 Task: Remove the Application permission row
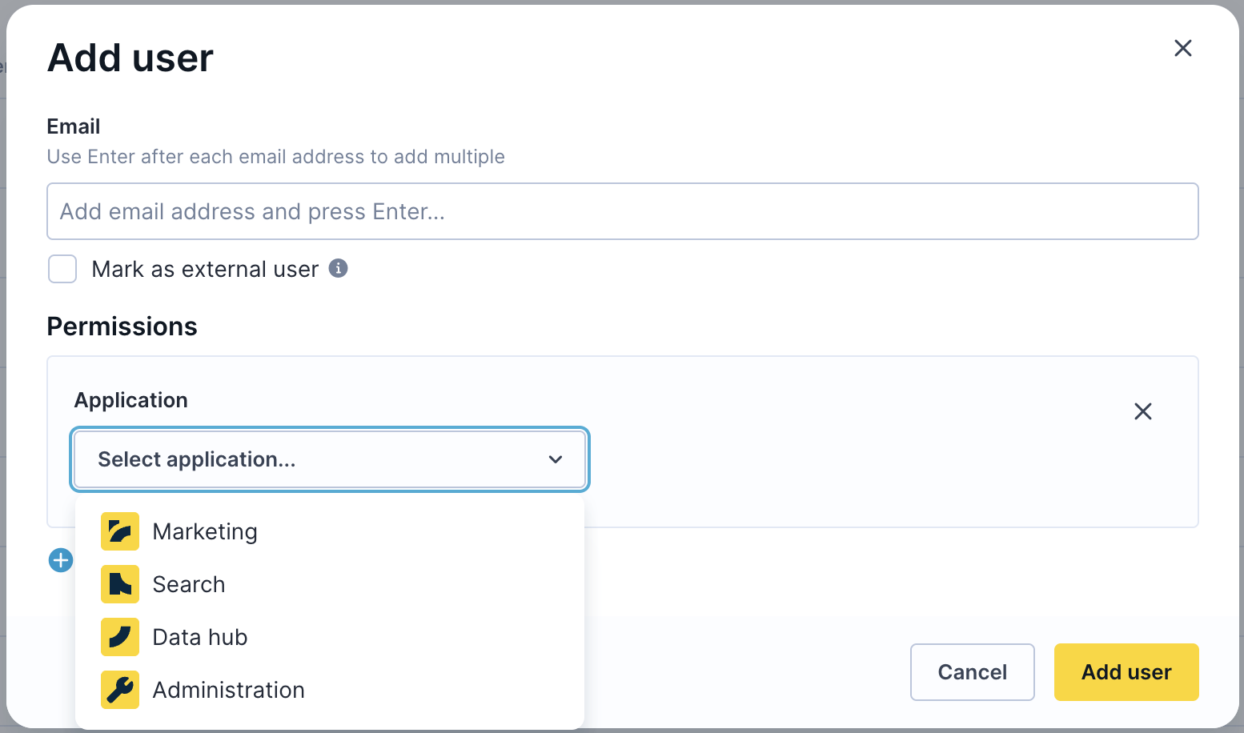point(1143,411)
